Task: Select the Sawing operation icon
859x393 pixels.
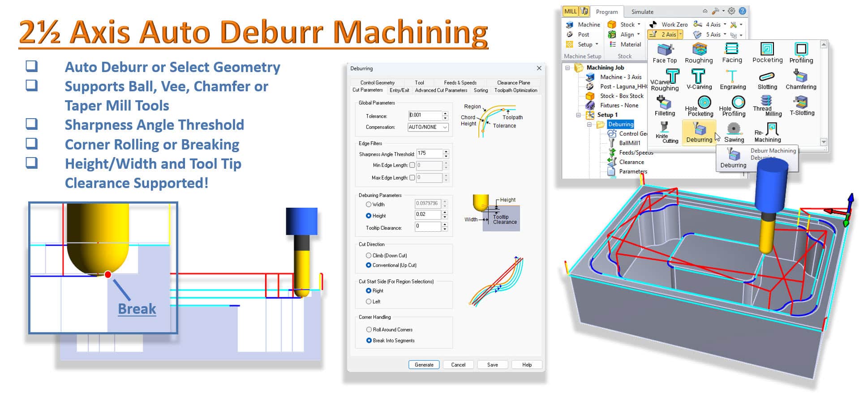Action: [734, 132]
